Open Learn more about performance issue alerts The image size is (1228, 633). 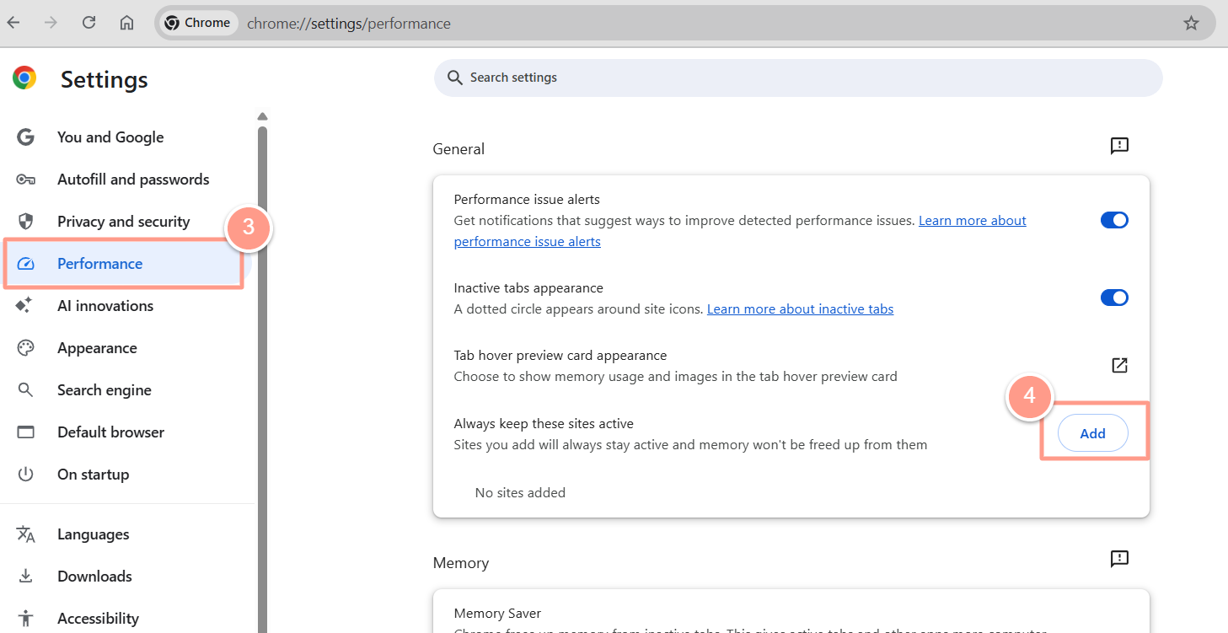[972, 221]
